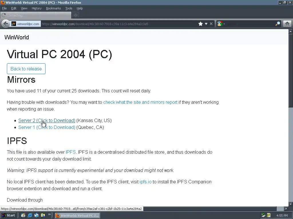This screenshot has width=293, height=219.
Task: Click the network connection tray icon
Action: tap(264, 215)
